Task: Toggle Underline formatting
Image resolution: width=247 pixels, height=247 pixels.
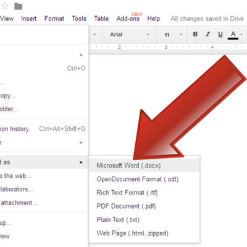Action: coord(220,34)
